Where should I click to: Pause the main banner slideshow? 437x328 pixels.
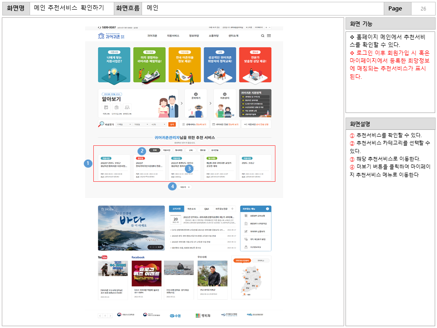tap(153, 247)
